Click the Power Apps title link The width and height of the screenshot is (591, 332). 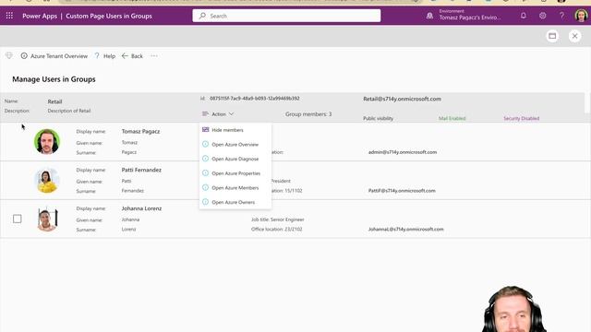tap(40, 16)
